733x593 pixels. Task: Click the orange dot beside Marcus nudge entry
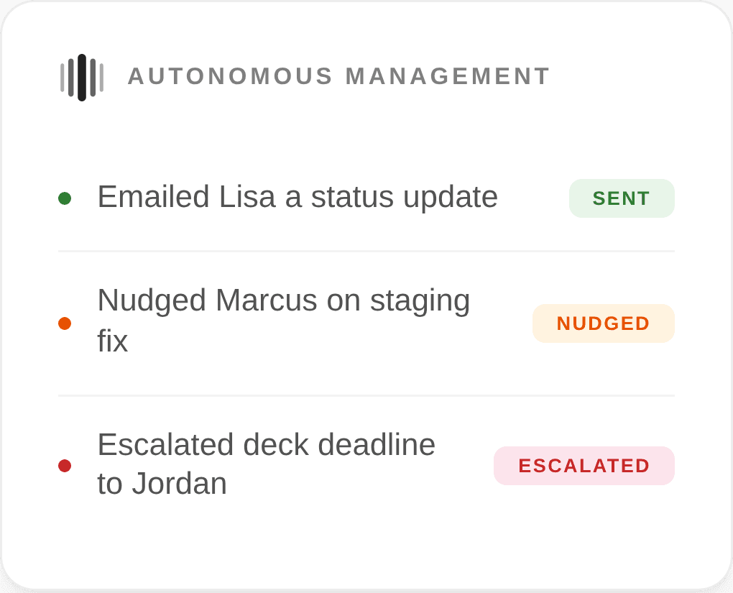click(65, 323)
